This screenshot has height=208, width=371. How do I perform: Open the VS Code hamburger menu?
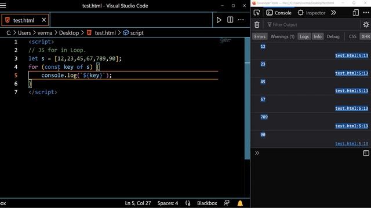coord(3,5)
